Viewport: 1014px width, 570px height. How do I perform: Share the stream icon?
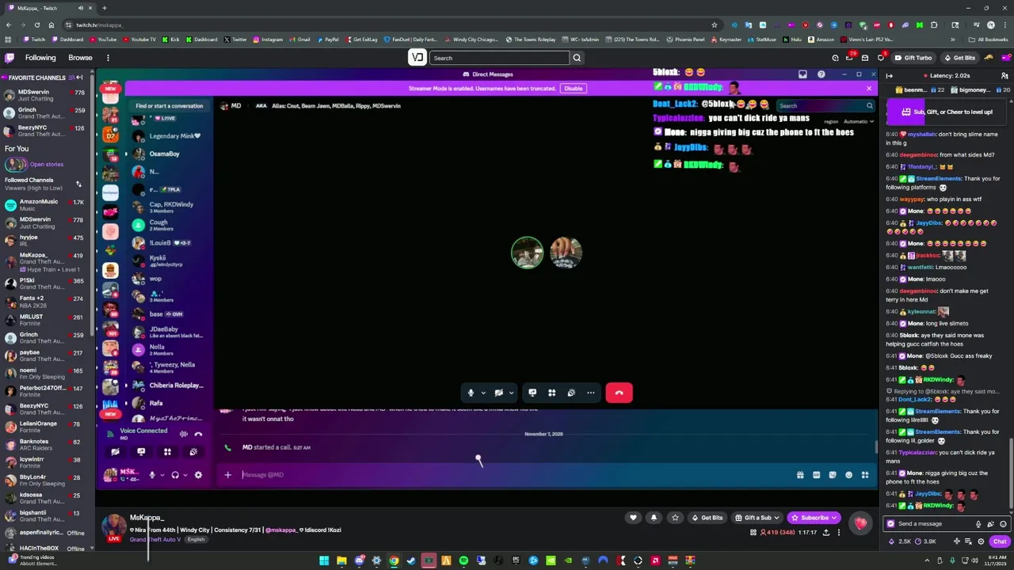[825, 533]
